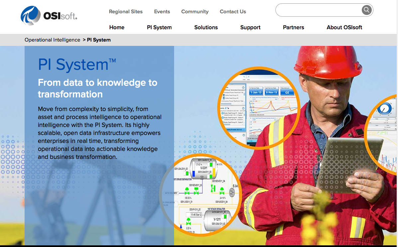
Task: Click 'From data to knowledge to transformation' subtitle
Action: (97, 88)
